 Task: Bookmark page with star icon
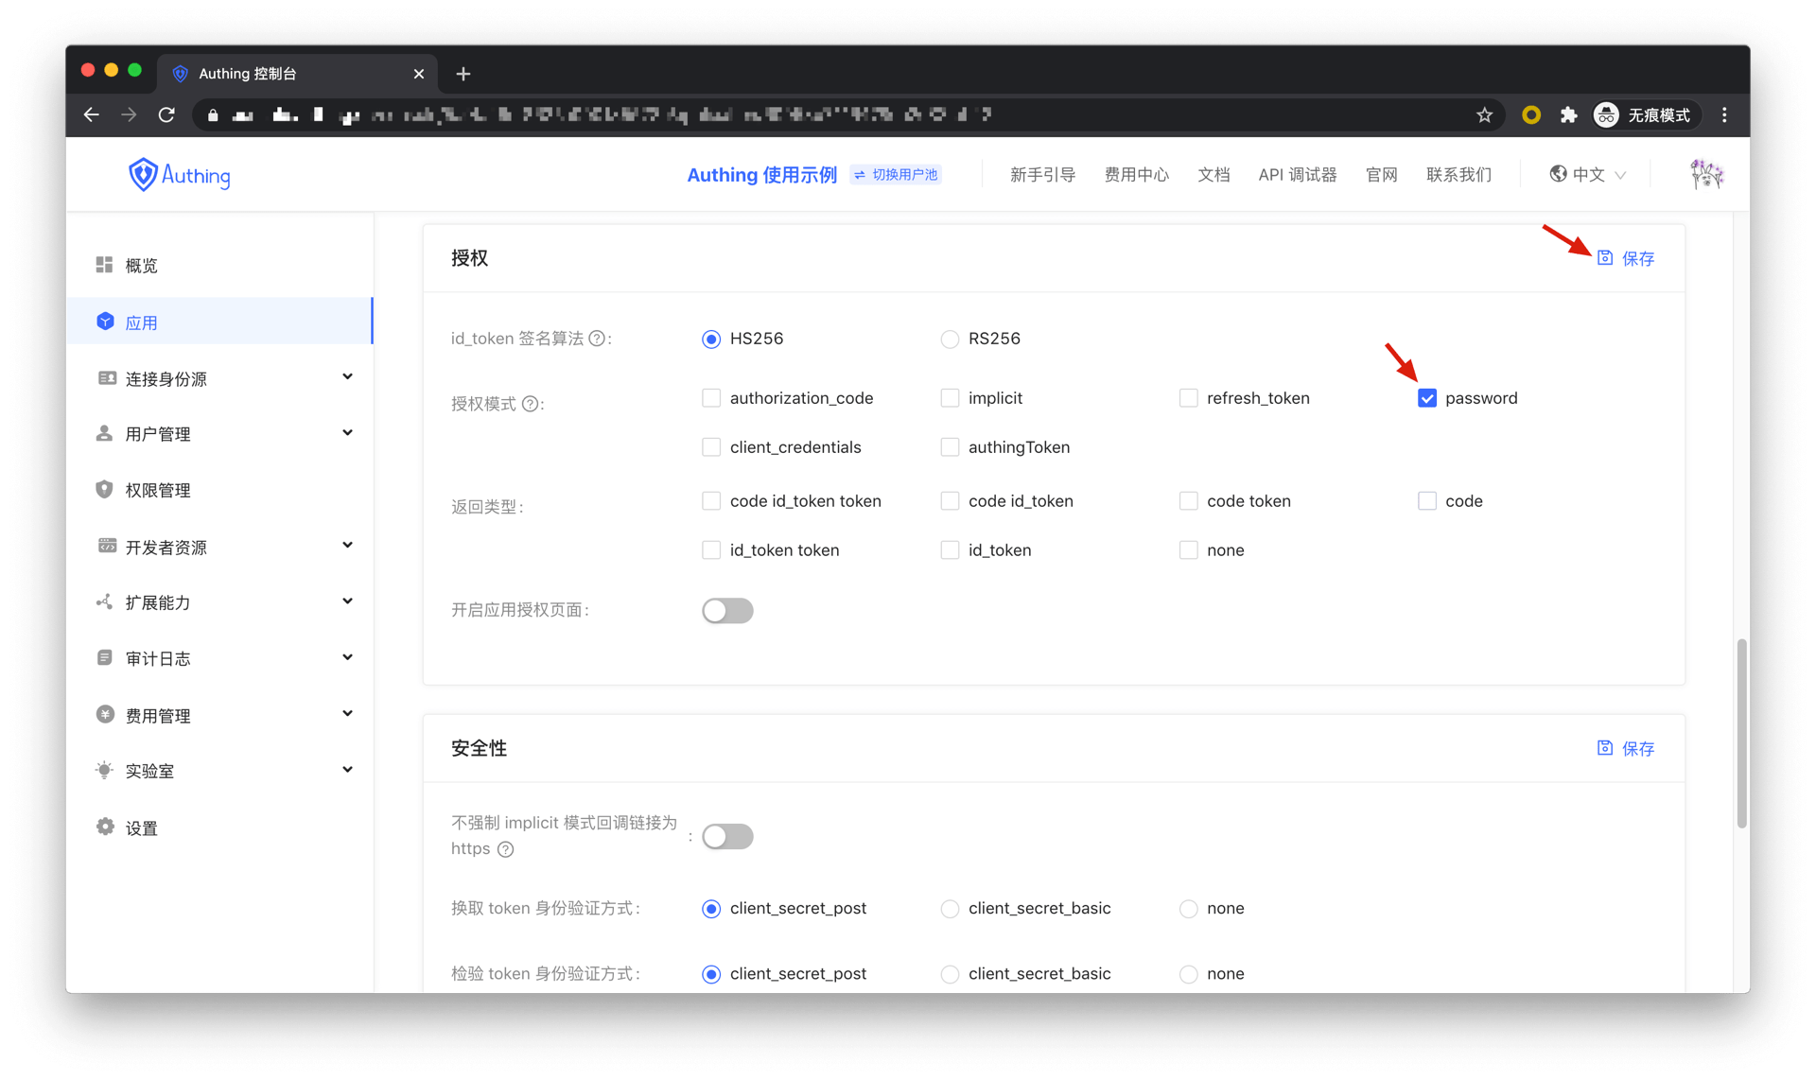click(x=1484, y=115)
